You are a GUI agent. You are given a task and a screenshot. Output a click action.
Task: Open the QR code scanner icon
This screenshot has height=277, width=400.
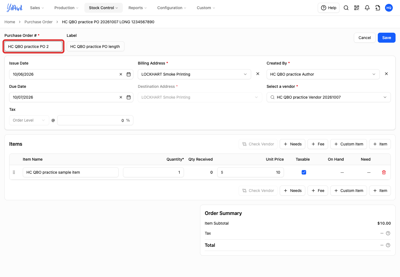click(x=357, y=8)
